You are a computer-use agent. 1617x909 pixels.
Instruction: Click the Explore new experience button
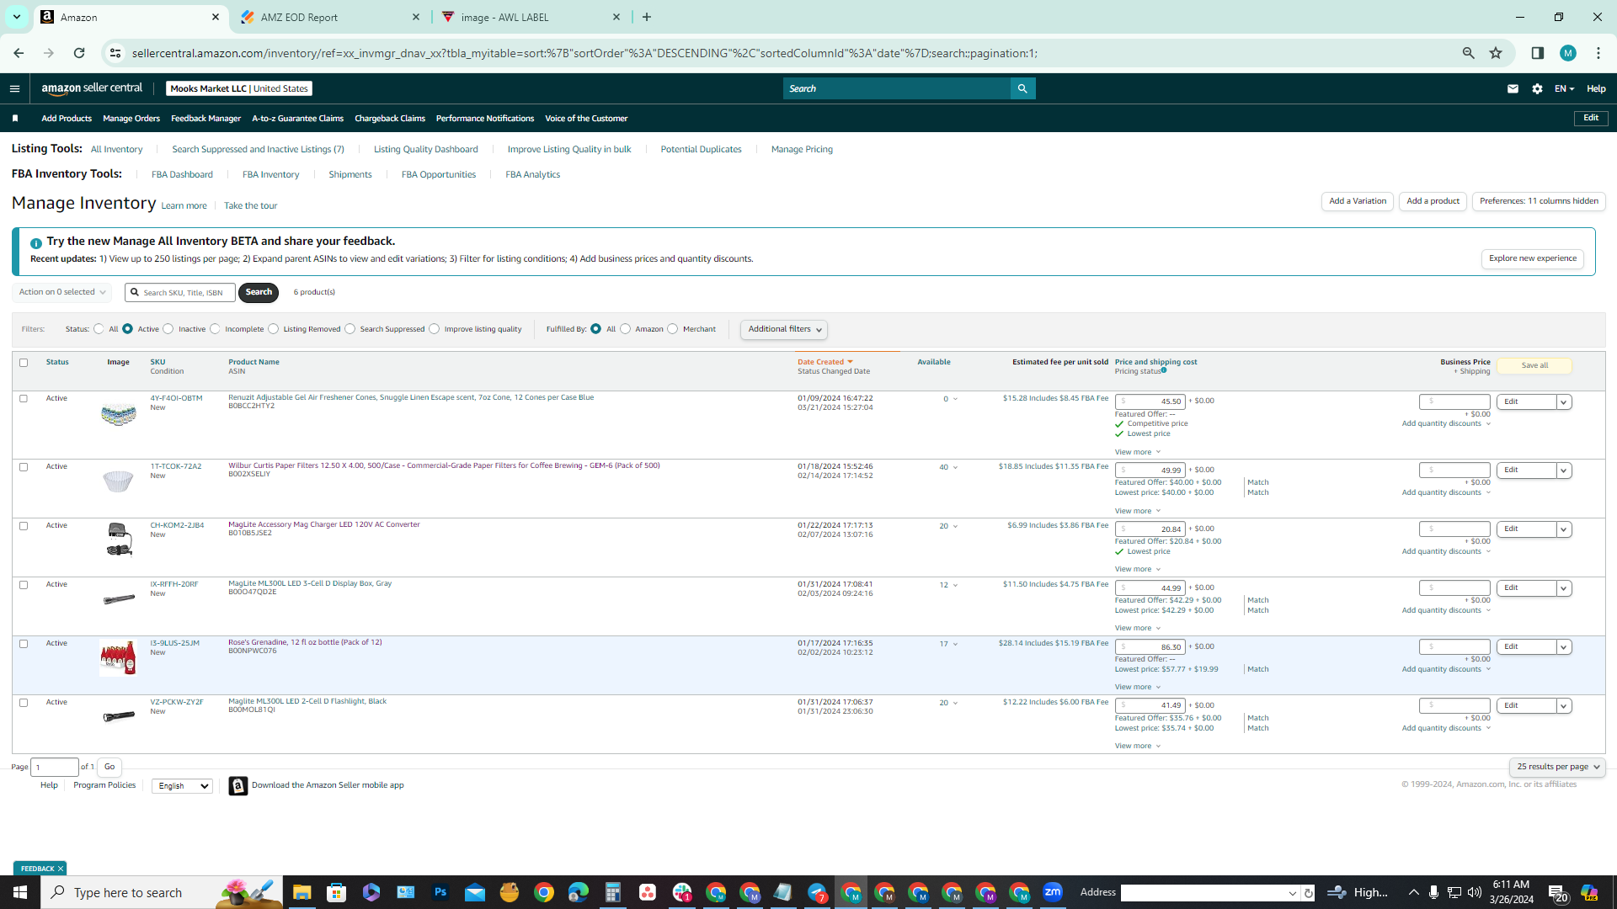(x=1533, y=258)
